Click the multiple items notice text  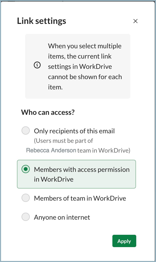click(x=85, y=46)
